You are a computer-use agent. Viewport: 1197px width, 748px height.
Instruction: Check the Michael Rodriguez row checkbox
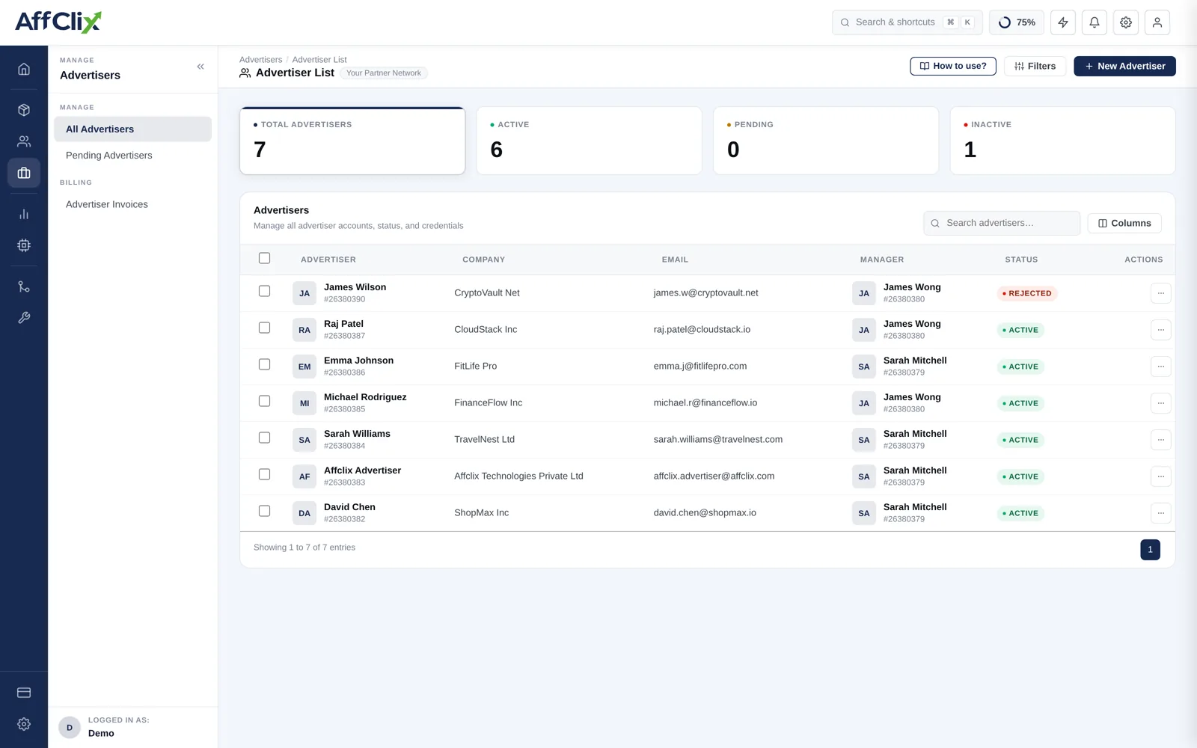pyautogui.click(x=264, y=401)
